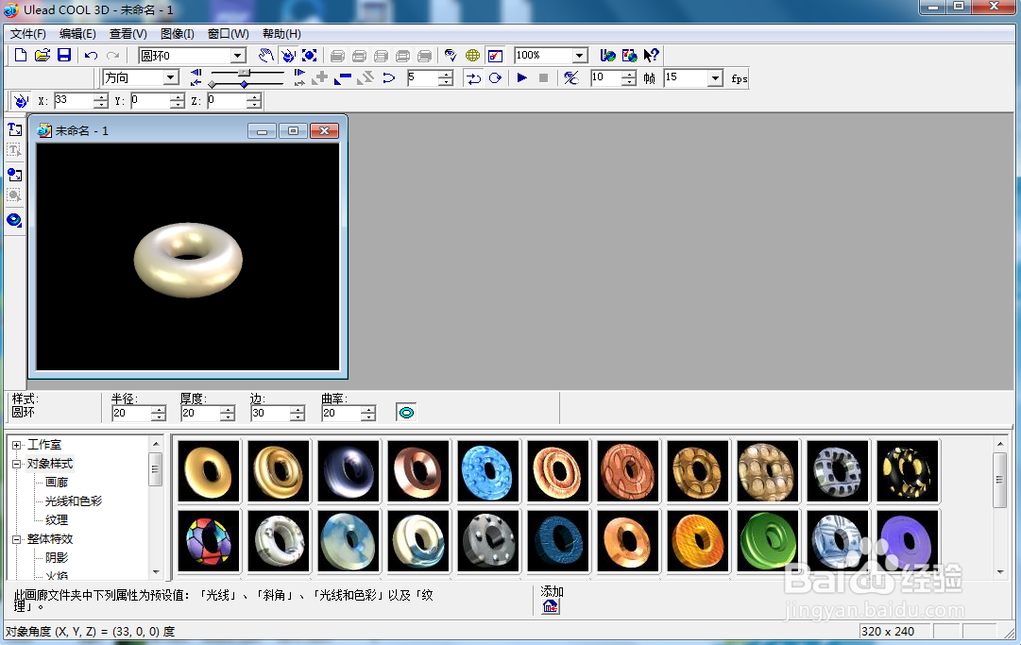Create a new file with New icon
Image resolution: width=1021 pixels, height=645 pixels.
(x=21, y=56)
